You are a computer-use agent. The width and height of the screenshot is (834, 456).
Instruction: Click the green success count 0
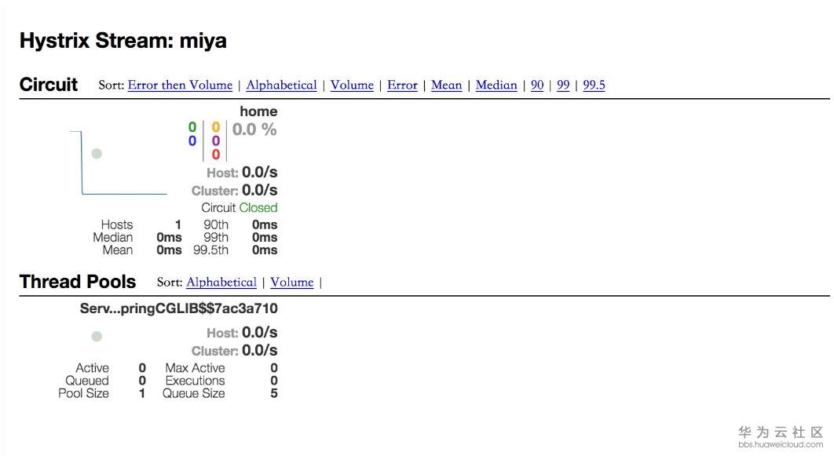[192, 127]
